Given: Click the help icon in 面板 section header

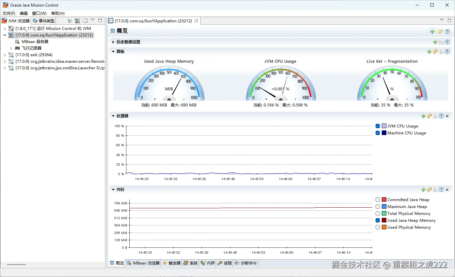Looking at the screenshot, I should 447,52.
